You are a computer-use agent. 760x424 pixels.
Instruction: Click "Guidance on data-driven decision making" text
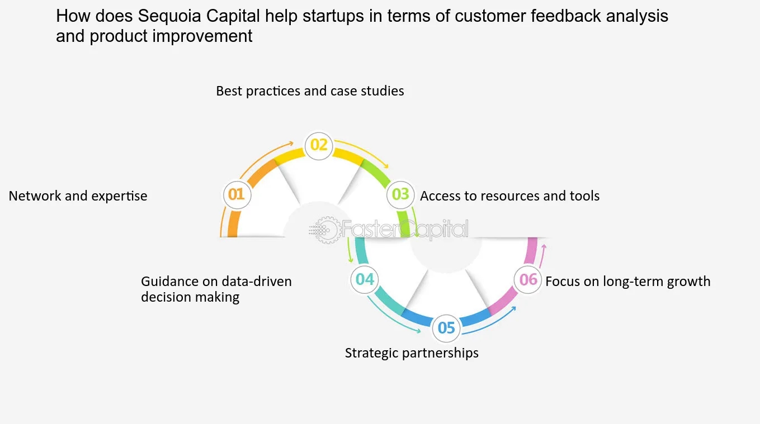coord(216,289)
